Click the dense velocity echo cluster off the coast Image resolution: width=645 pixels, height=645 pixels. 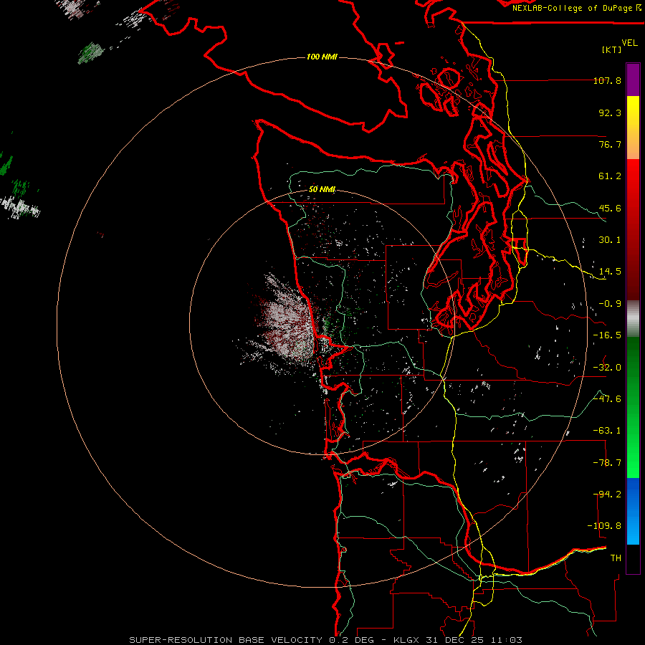[284, 325]
